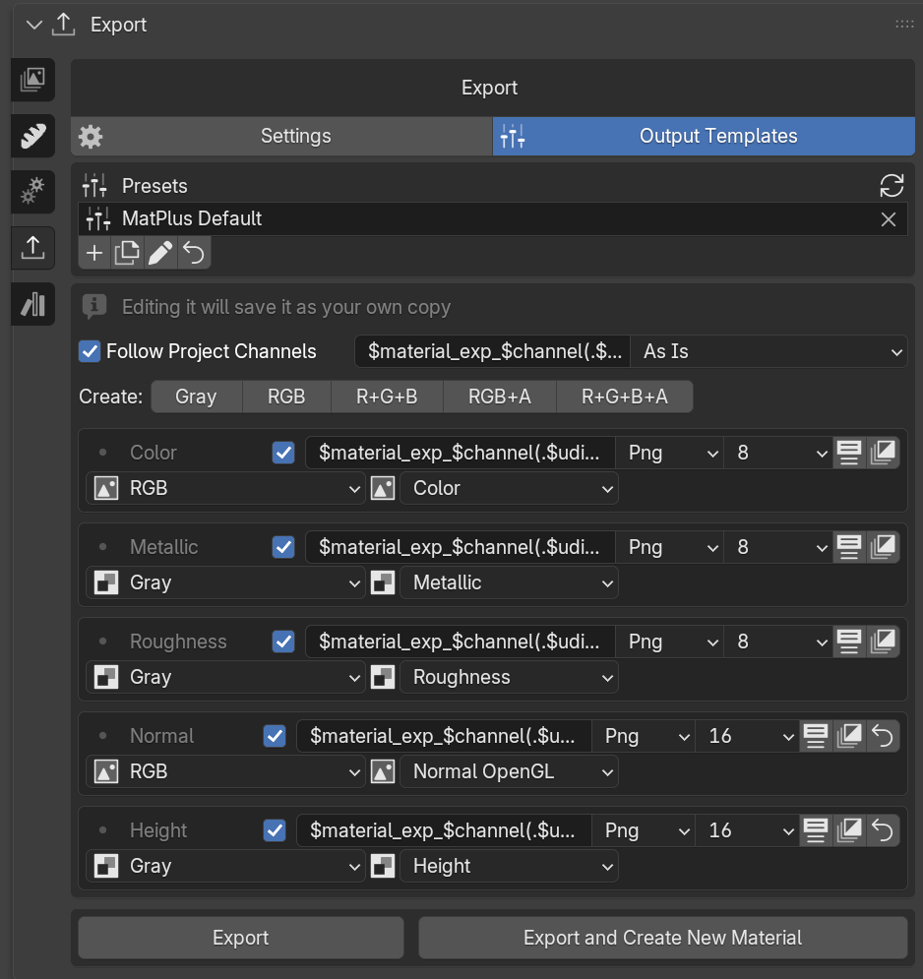This screenshot has width=923, height=979.
Task: Switch to the Settings tab
Action: (281, 136)
